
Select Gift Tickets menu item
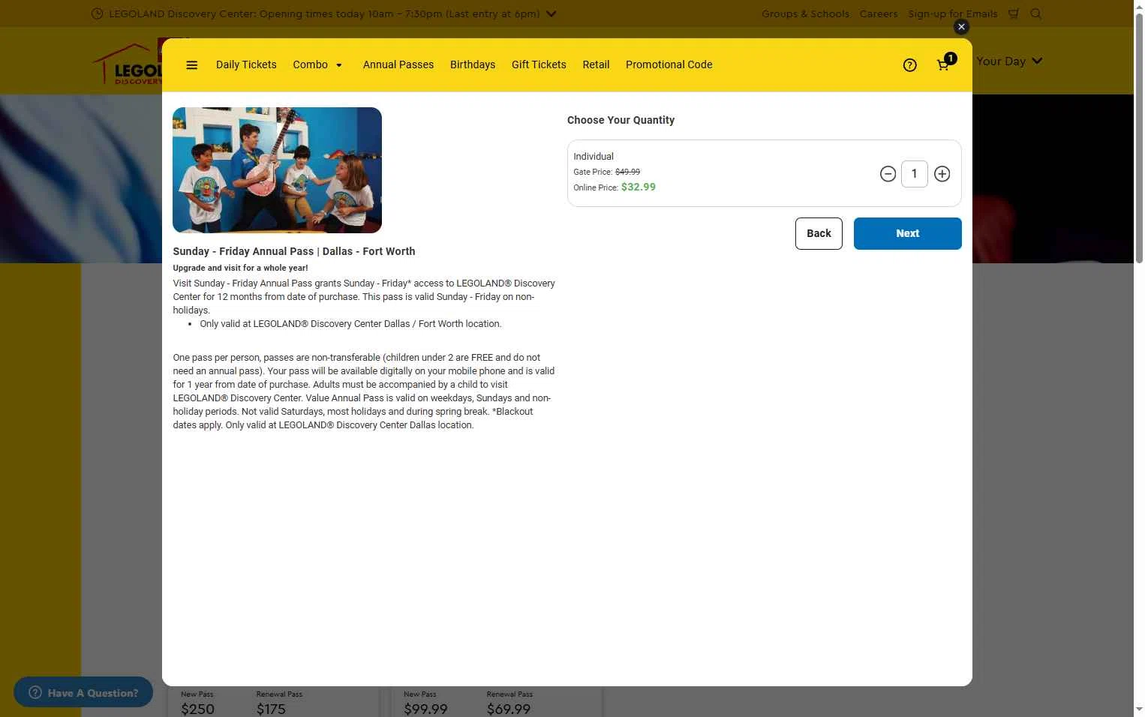pos(539,64)
